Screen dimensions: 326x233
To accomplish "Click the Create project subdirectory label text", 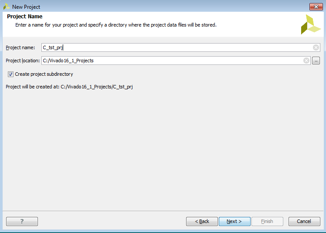I will [44, 74].
